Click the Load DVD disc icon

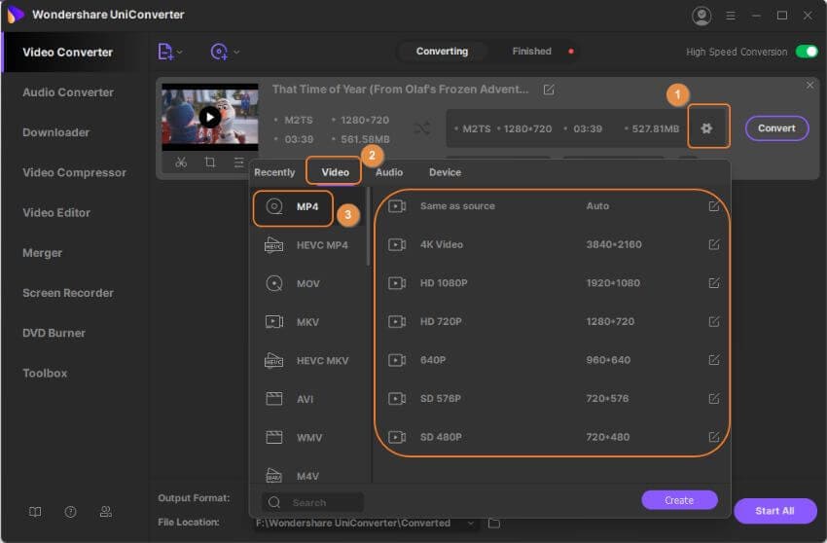tap(219, 52)
